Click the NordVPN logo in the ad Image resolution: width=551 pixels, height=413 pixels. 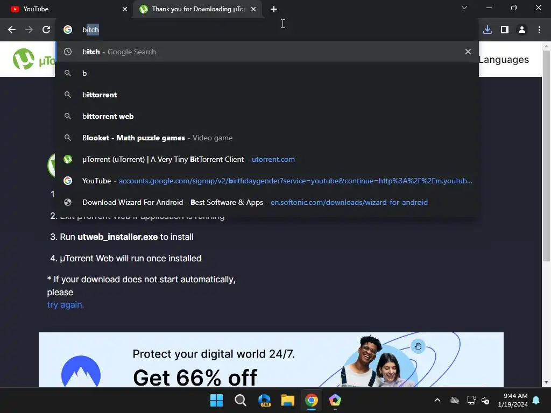pyautogui.click(x=81, y=372)
